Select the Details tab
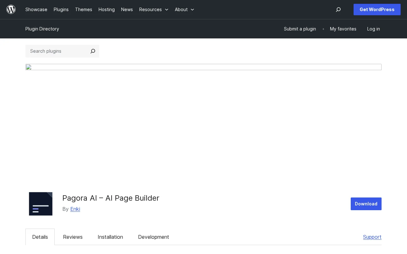This screenshot has height=254, width=407. pos(40,237)
